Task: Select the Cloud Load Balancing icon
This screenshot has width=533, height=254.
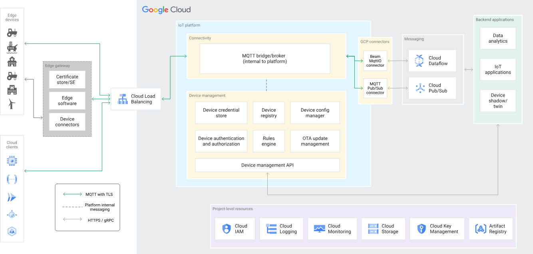Action: click(x=123, y=99)
